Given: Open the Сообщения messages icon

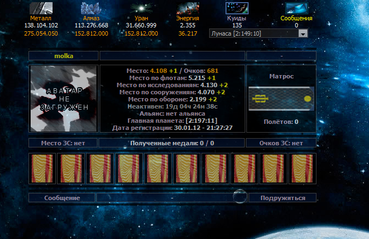Looking at the screenshot, I should click(297, 8).
